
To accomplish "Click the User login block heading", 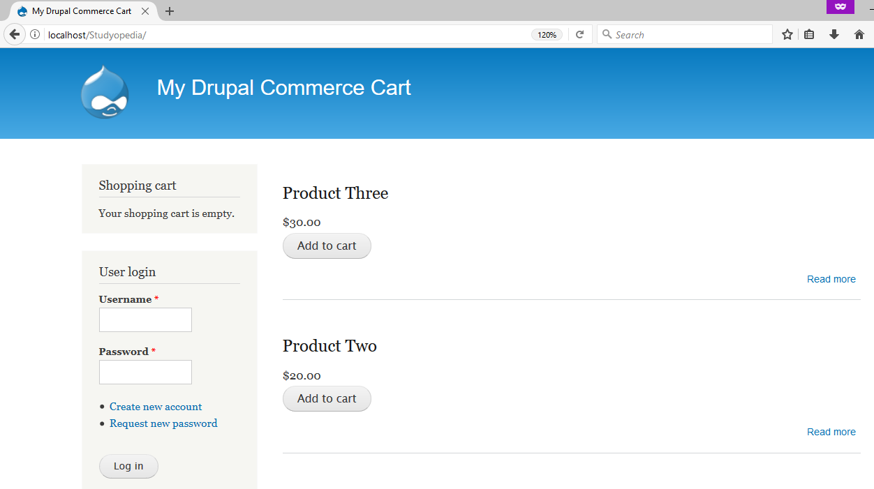I will click(x=127, y=272).
